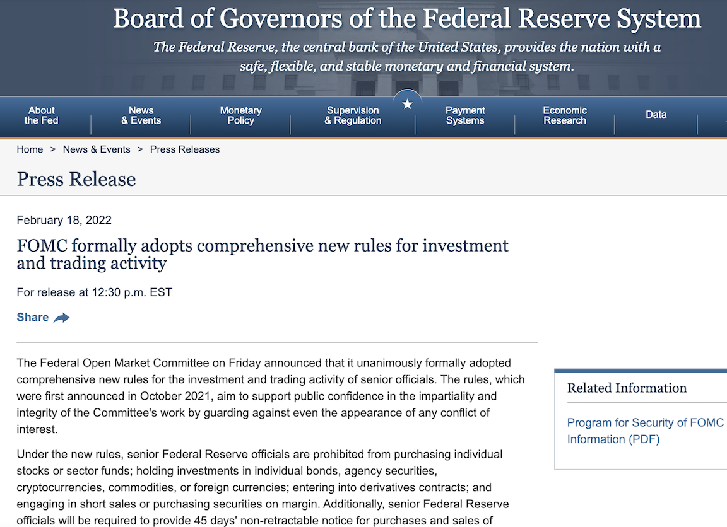Screen dimensions: 727x527
Task: Open the Data menu
Action: coord(656,114)
